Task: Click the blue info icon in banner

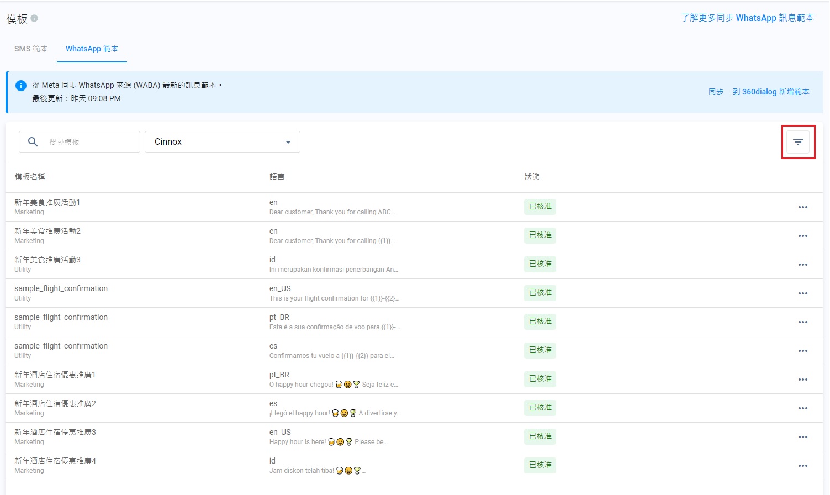Action: click(21, 86)
